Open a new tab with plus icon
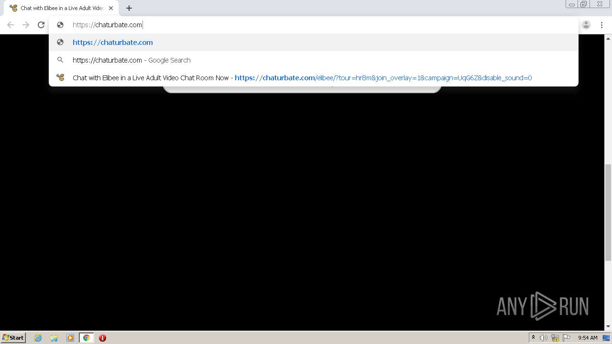Viewport: 612px width, 344px height. (x=129, y=8)
